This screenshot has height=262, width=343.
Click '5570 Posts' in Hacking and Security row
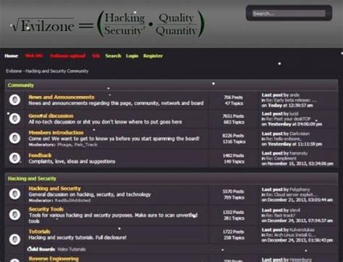click(233, 191)
